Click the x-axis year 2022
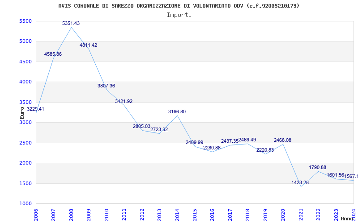The height and width of the screenshot is (223, 358). pyautogui.click(x=318, y=215)
